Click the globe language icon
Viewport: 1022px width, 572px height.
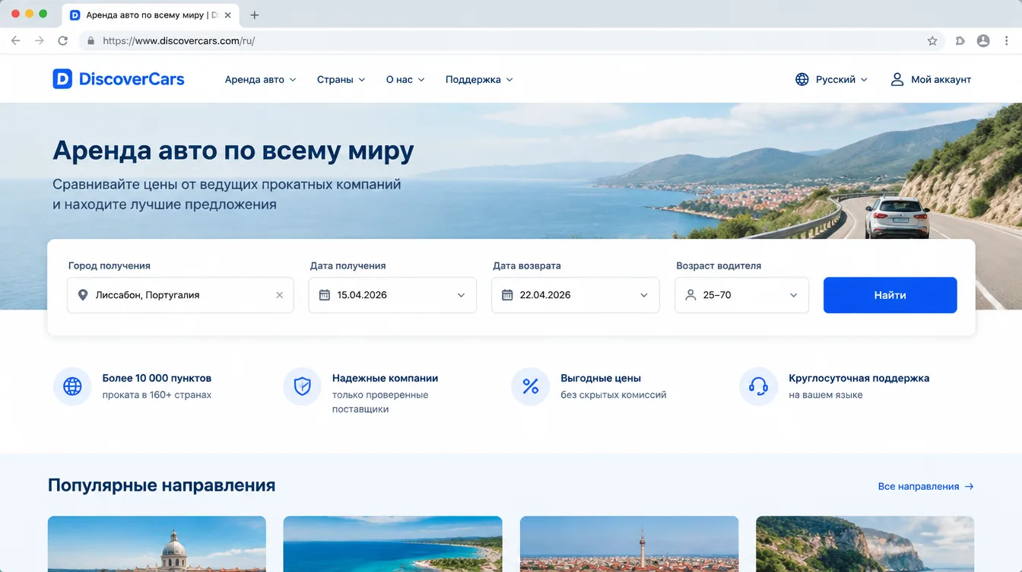(x=801, y=79)
